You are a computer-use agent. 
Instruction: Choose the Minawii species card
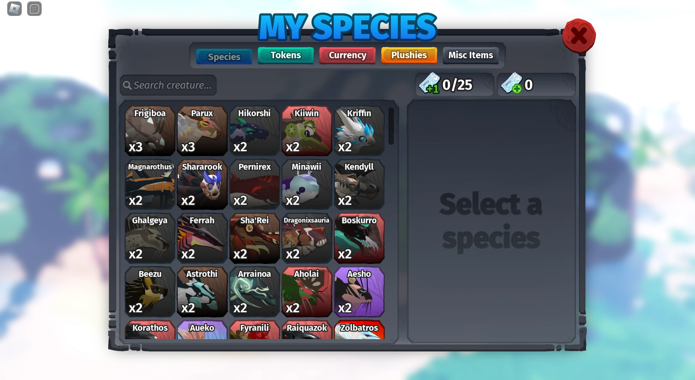point(307,184)
